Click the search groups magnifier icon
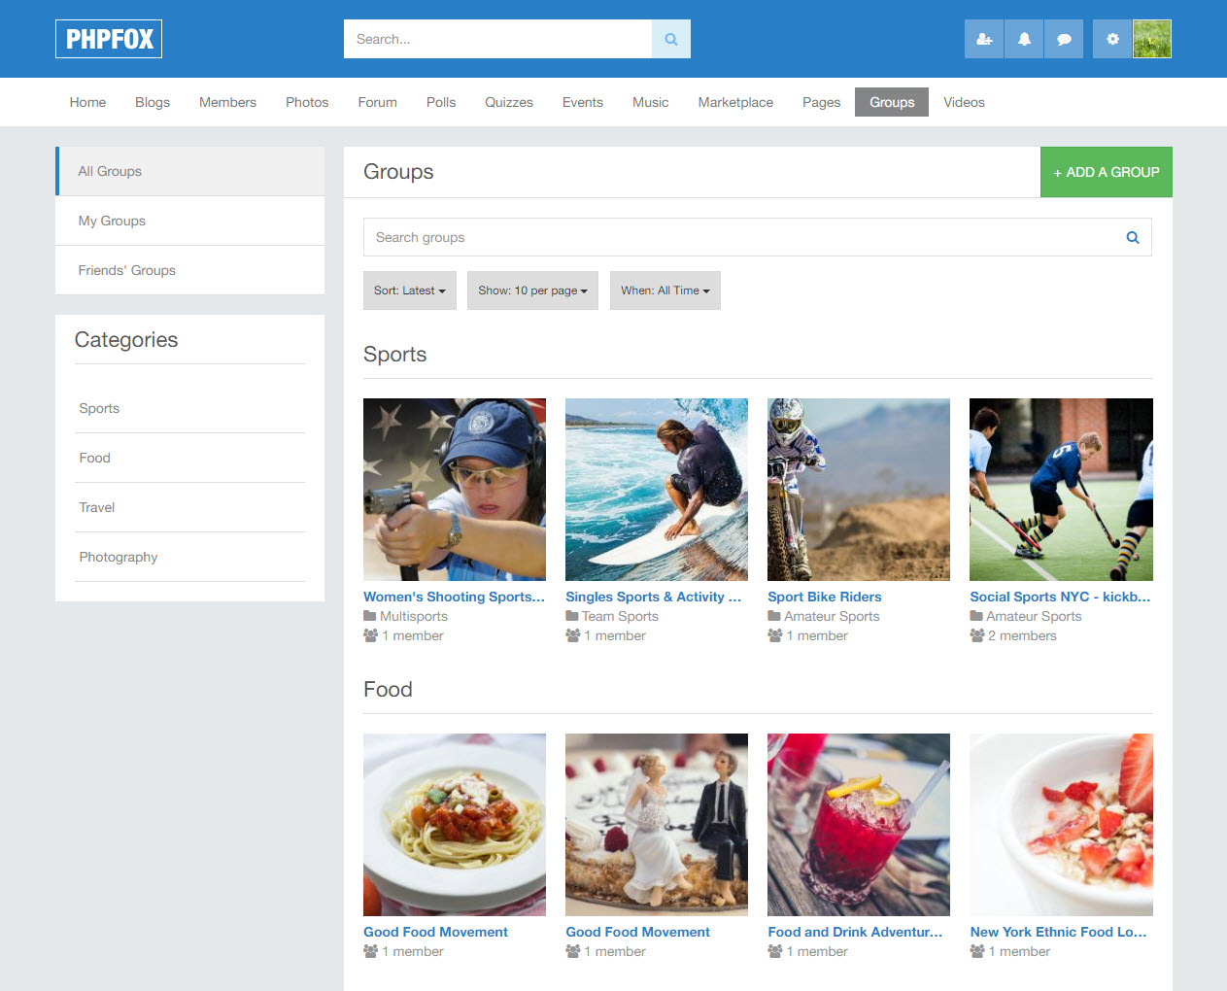This screenshot has width=1227, height=991. [1132, 238]
